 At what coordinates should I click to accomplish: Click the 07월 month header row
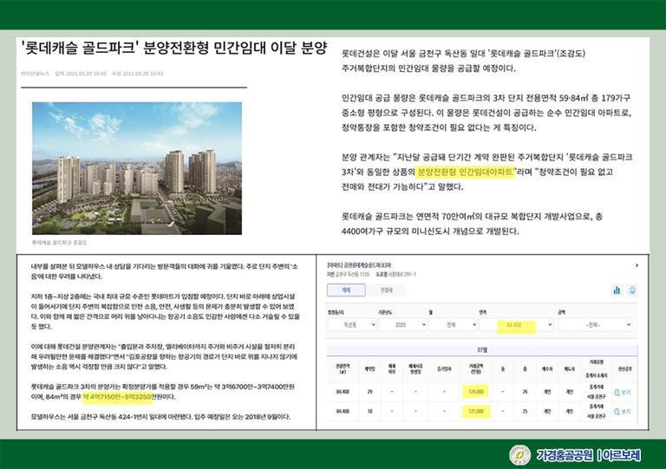click(482, 350)
